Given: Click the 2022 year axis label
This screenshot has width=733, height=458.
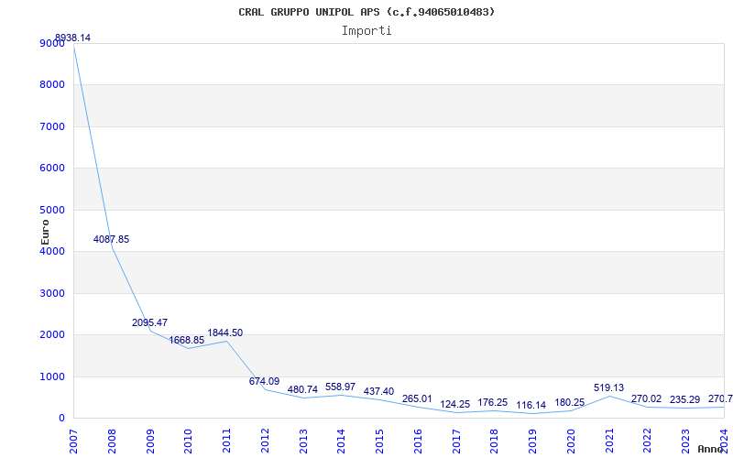Looking at the screenshot, I should (x=648, y=442).
